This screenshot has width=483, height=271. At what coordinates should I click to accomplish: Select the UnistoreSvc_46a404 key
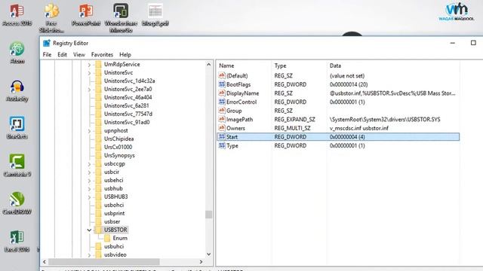pos(128,97)
